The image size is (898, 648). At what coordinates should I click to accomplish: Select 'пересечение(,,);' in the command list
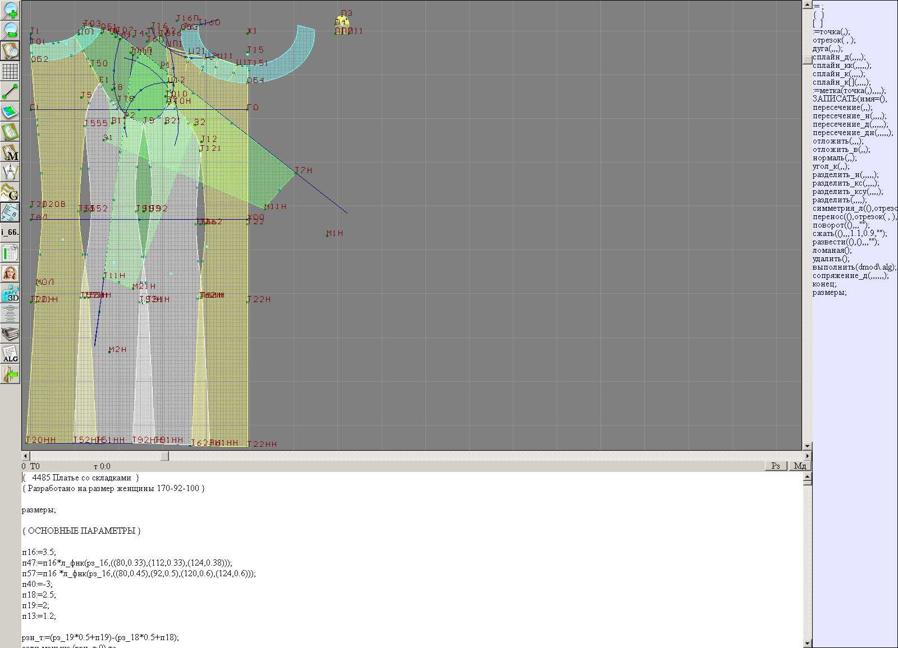(842, 107)
